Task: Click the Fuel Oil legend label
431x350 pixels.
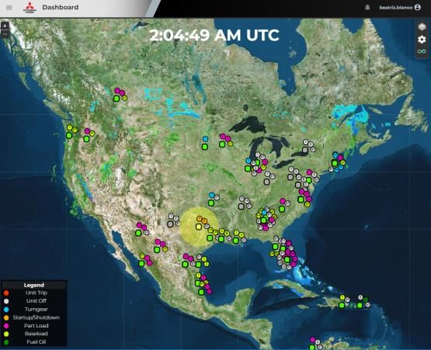Action: pos(36,342)
